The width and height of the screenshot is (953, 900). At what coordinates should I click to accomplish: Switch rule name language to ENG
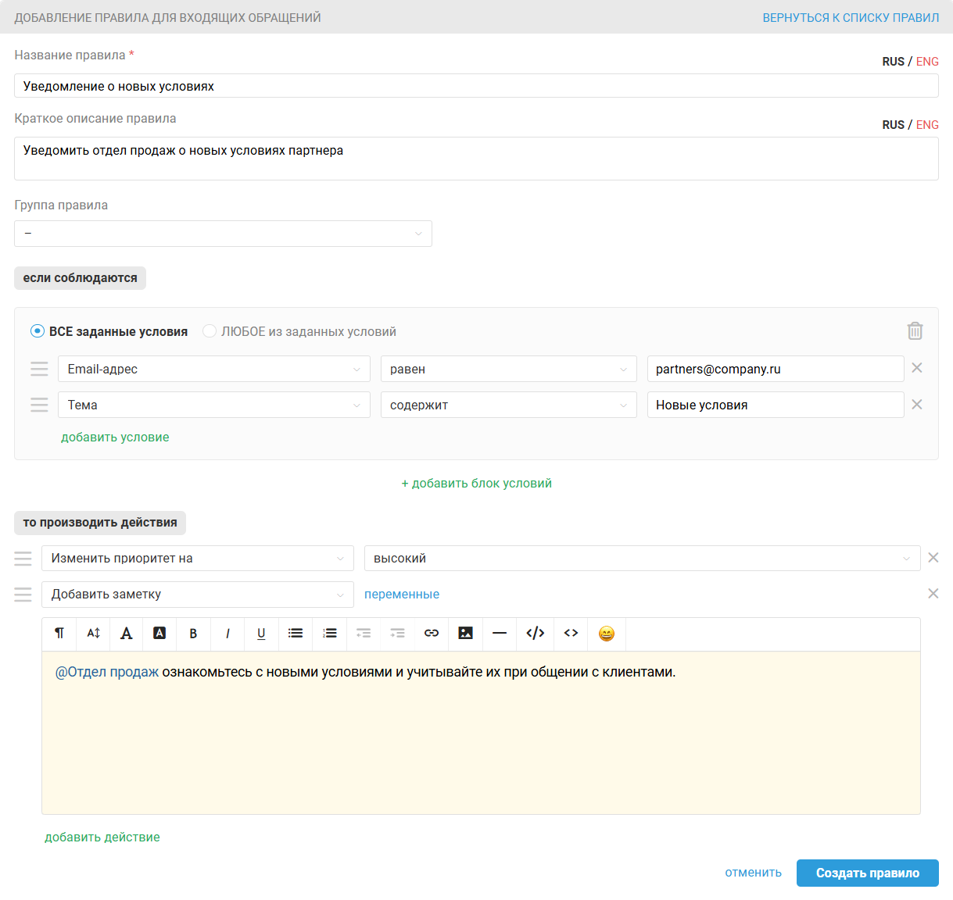pyautogui.click(x=927, y=62)
